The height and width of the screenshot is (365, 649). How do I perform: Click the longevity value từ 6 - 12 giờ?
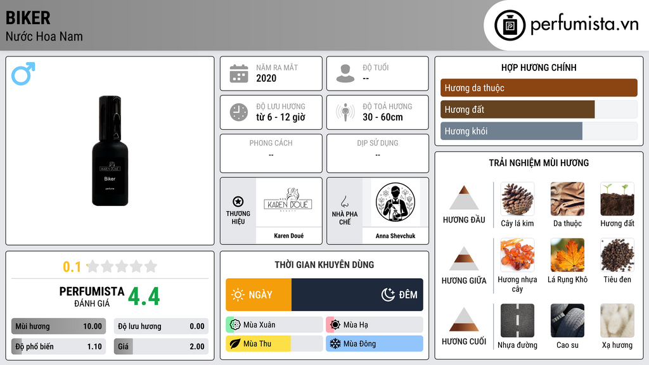click(x=281, y=117)
